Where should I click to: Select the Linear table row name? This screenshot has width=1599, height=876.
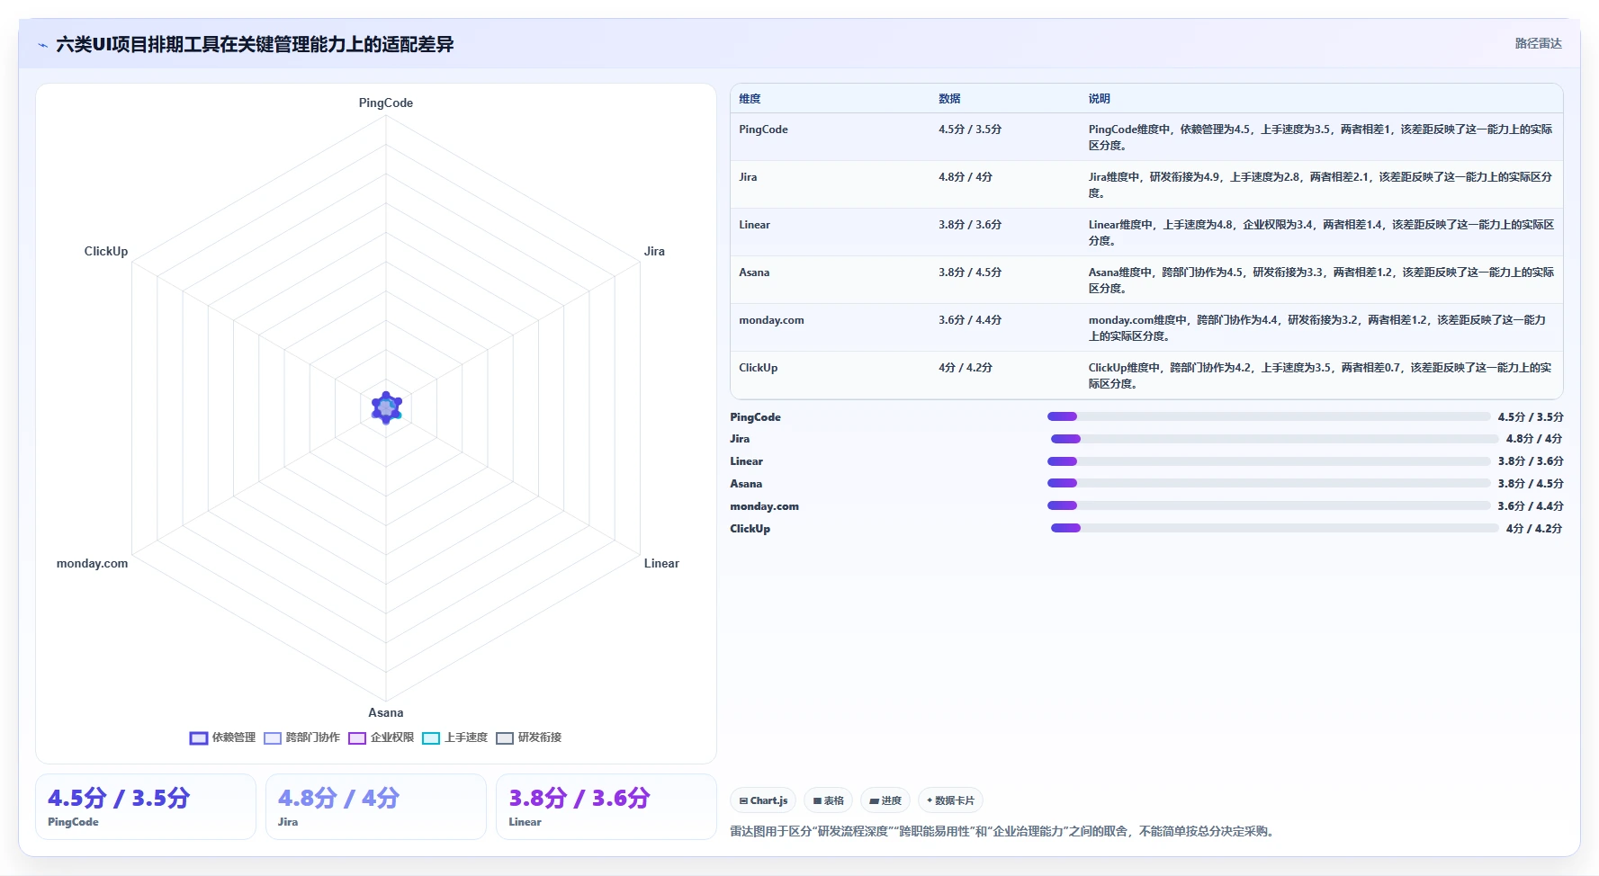754,225
